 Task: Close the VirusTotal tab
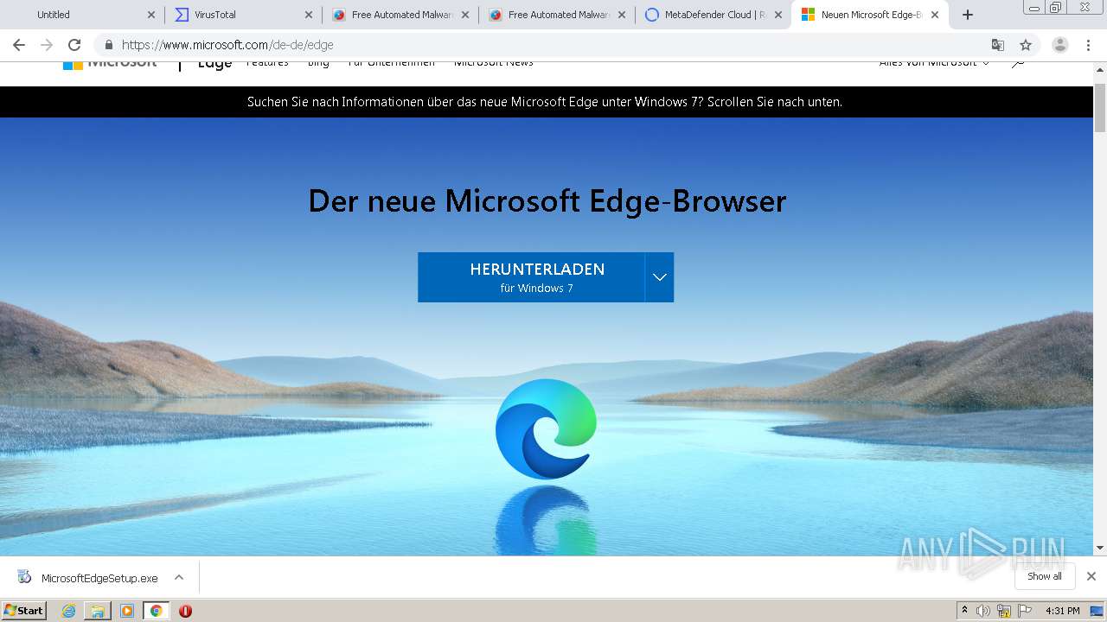point(309,15)
